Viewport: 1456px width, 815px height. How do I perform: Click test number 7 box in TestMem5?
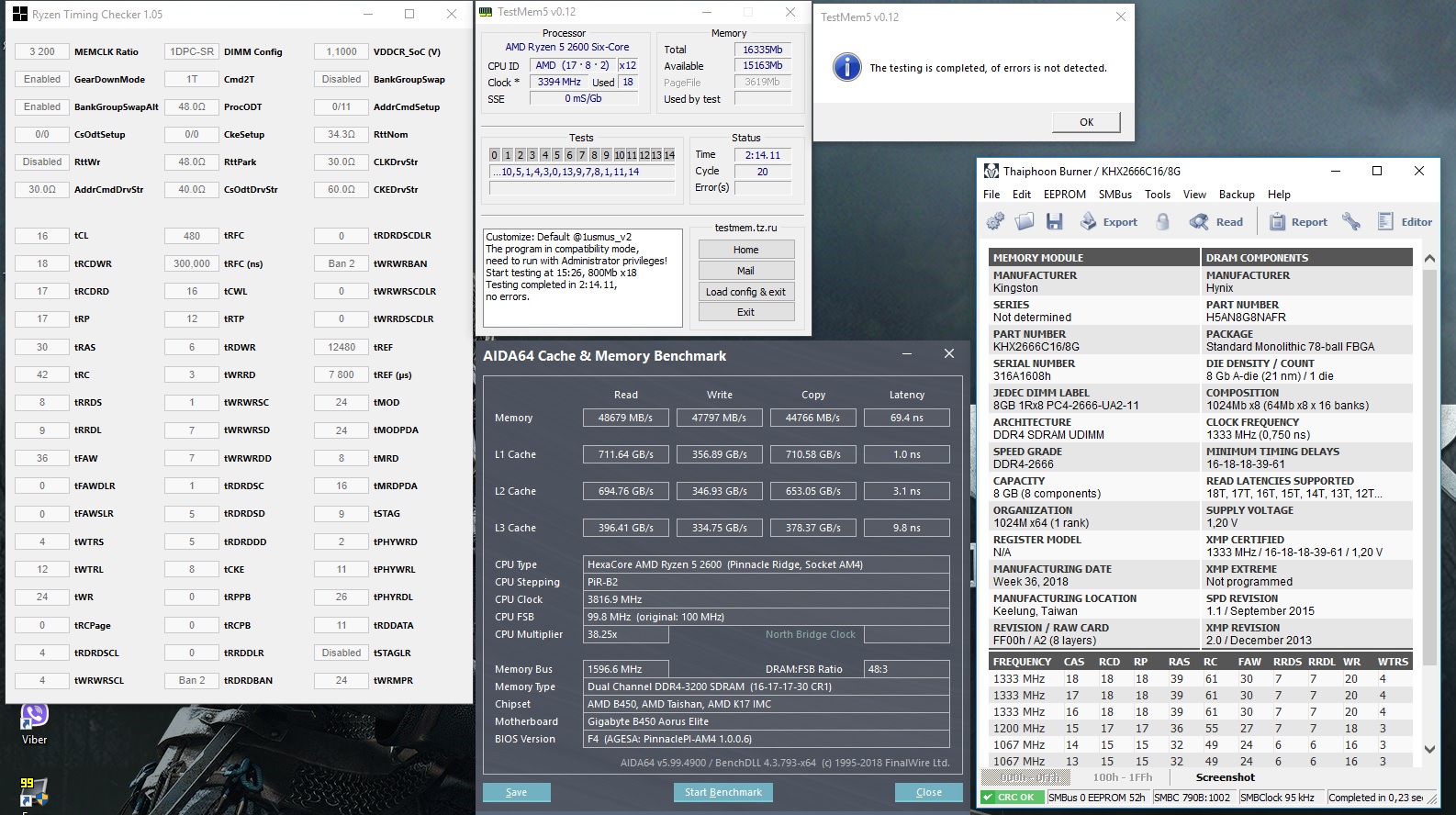tap(581, 155)
